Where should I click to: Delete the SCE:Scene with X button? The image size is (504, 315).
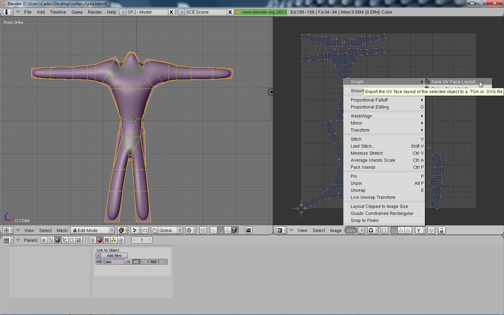230,12
